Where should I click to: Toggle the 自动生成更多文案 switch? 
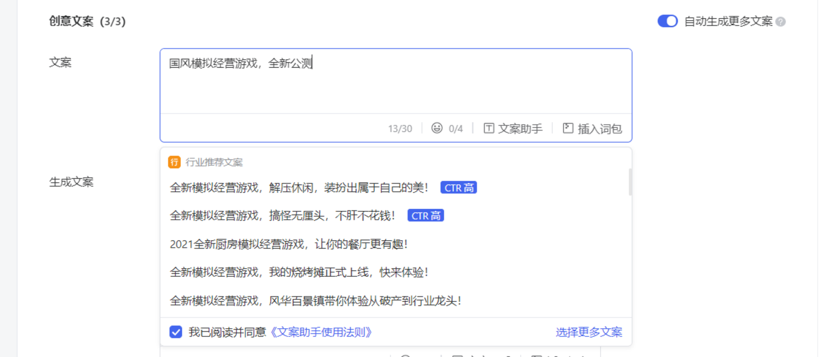(x=667, y=21)
